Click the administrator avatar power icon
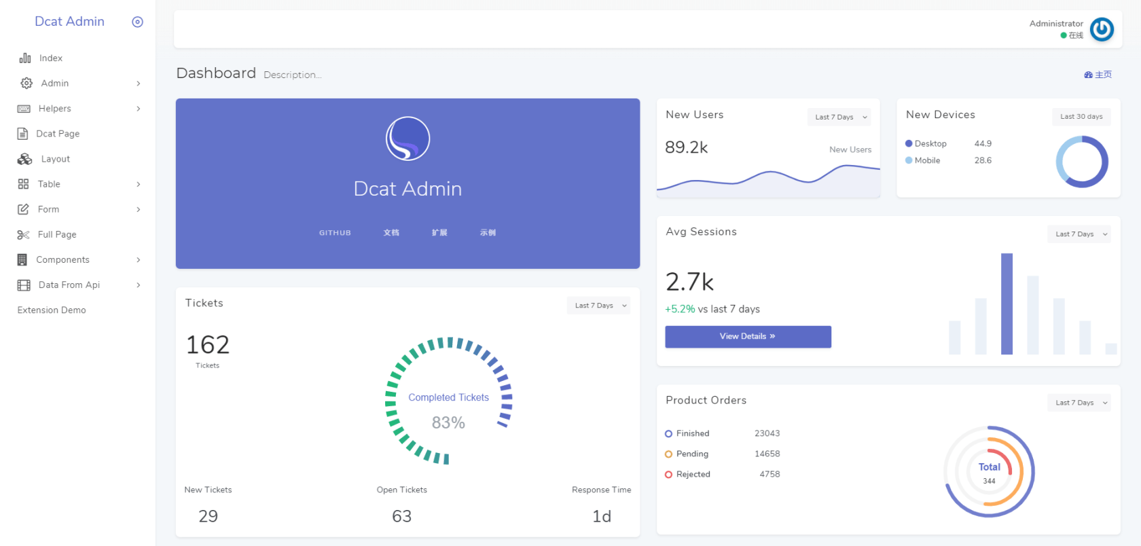This screenshot has height=546, width=1141. (1102, 29)
